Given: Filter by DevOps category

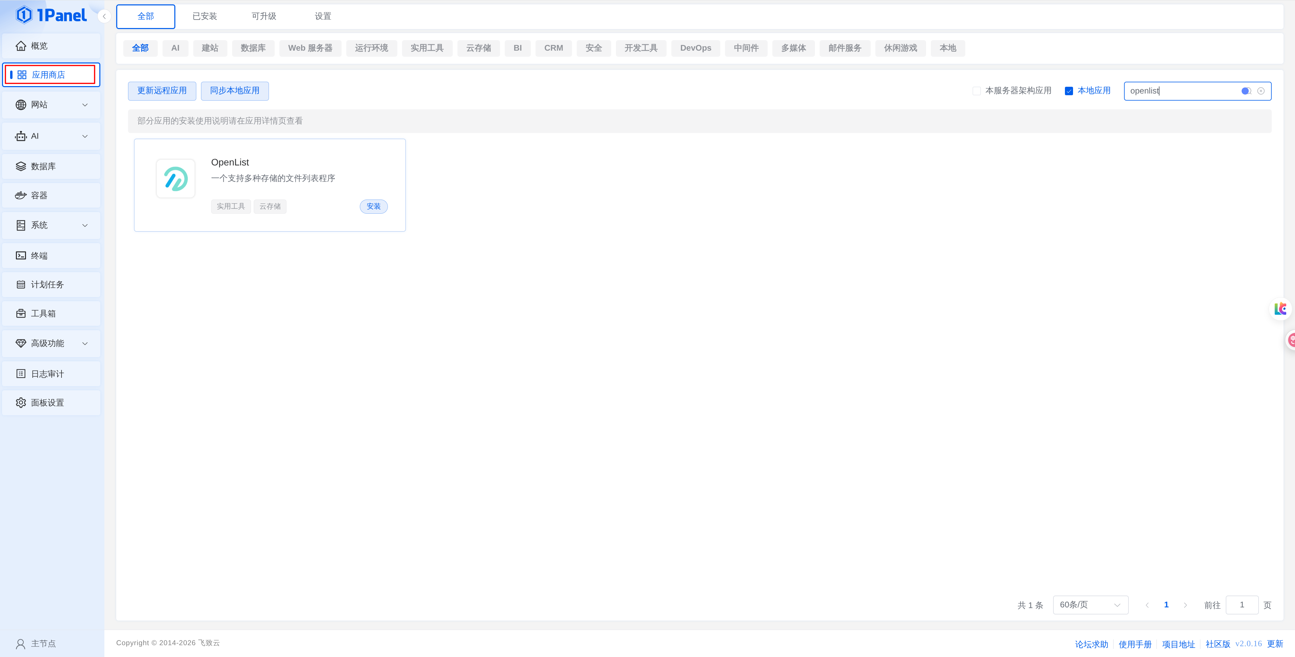Looking at the screenshot, I should [x=696, y=48].
